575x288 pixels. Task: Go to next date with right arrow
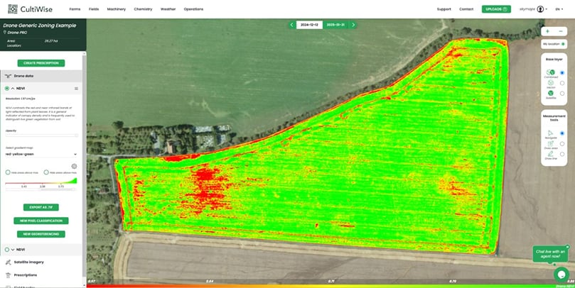353,25
